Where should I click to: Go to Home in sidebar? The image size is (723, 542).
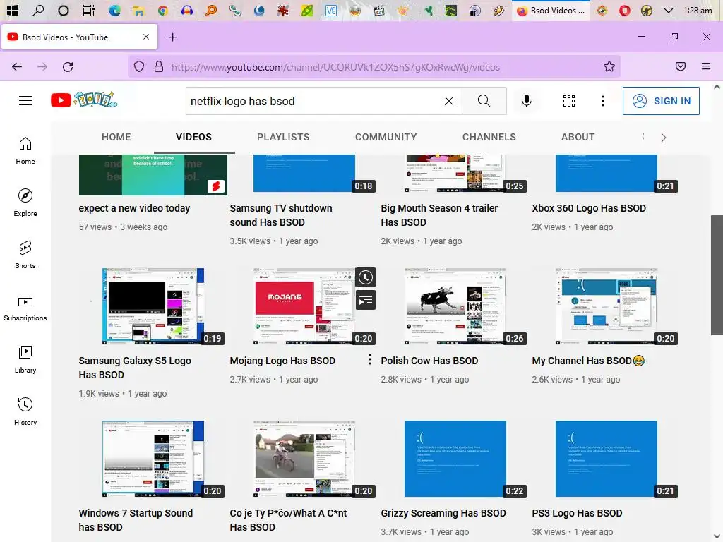pyautogui.click(x=25, y=151)
